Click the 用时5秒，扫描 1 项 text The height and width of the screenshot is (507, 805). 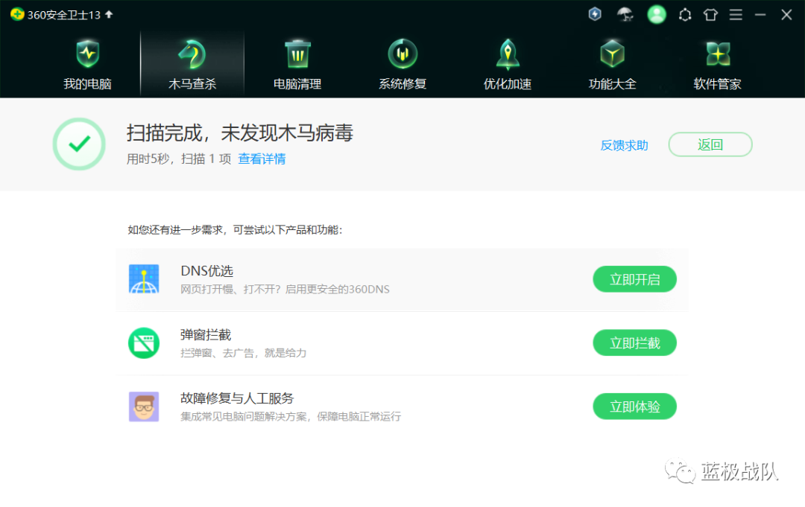179,159
